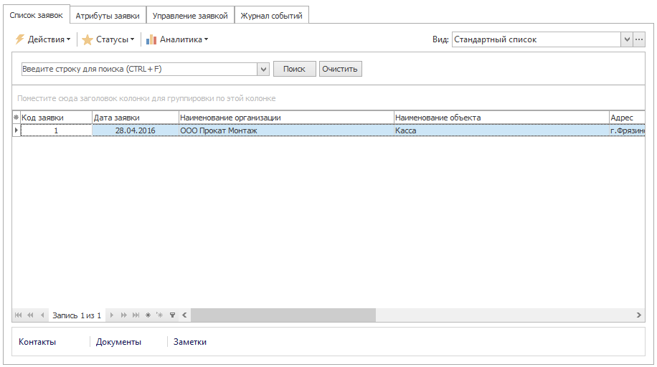Sort by Код заявки column header

tap(56, 118)
